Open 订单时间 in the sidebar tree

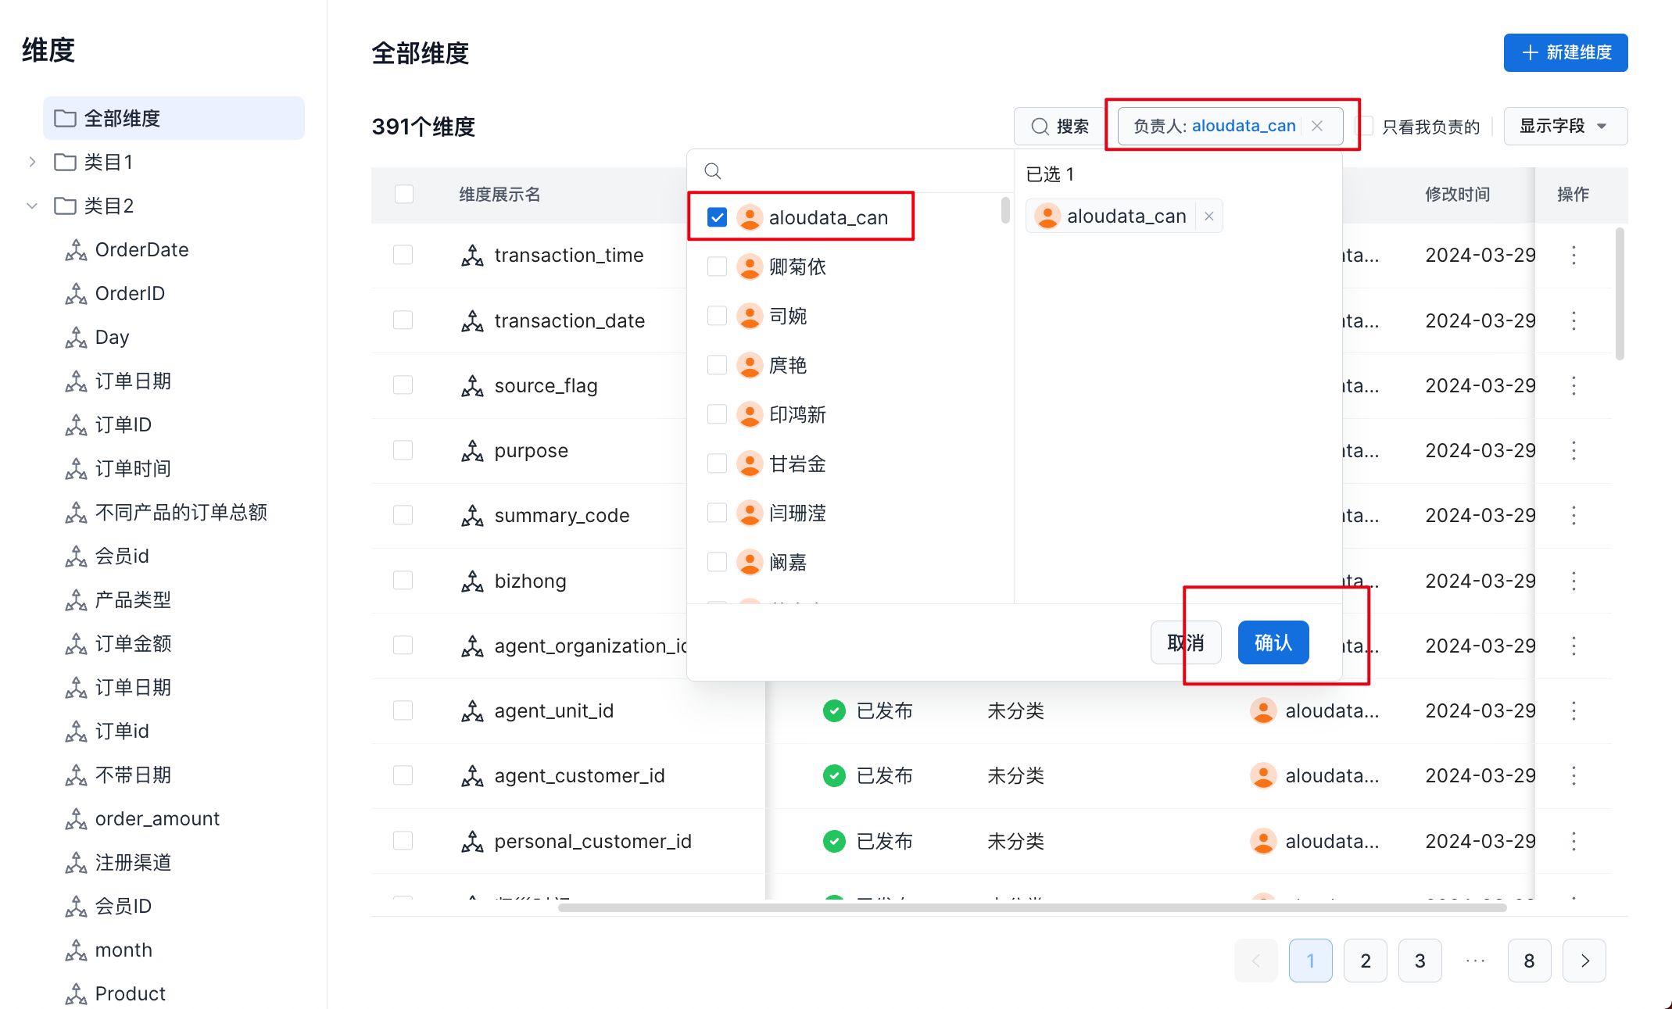click(133, 468)
